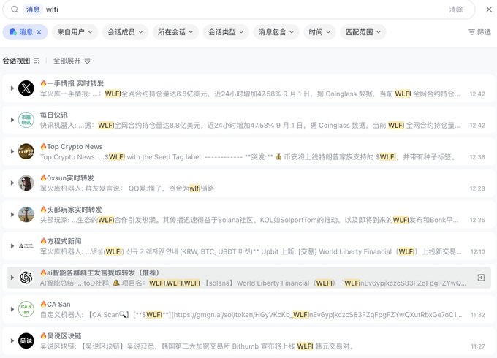Open the 来自用户 dropdown

pos(75,32)
